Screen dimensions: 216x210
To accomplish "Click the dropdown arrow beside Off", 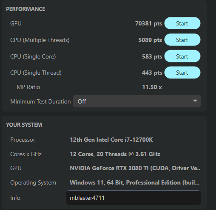I will 195,101.
